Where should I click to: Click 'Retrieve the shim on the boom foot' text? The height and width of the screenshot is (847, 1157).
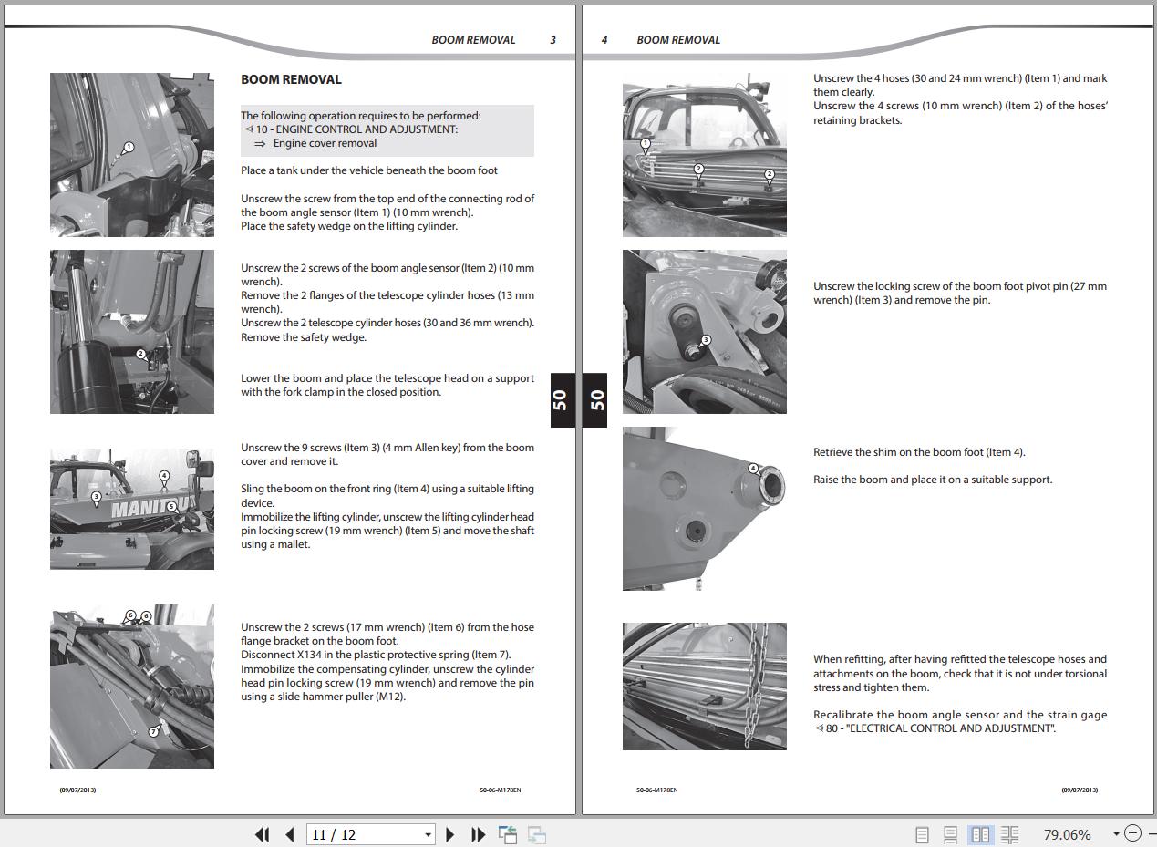(919, 452)
